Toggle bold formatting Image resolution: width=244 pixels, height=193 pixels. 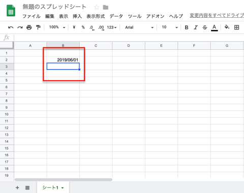[x=187, y=27]
